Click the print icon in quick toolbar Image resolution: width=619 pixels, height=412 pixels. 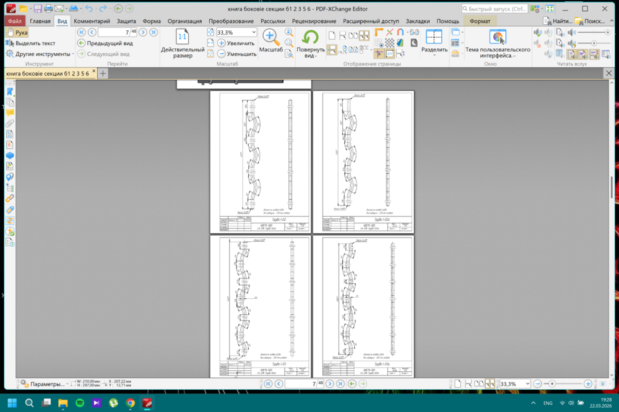click(48, 9)
